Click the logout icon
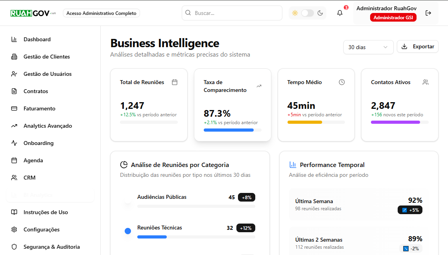This screenshot has width=448, height=255. click(428, 13)
